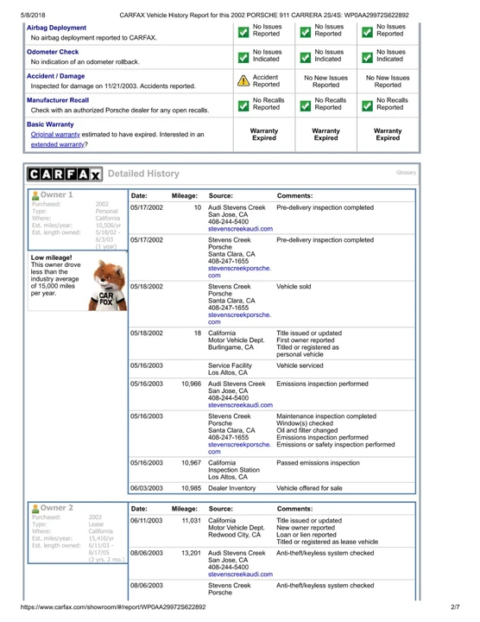Follow the extended warranty link
Viewport: 480px width, 622px height.
(x=58, y=144)
